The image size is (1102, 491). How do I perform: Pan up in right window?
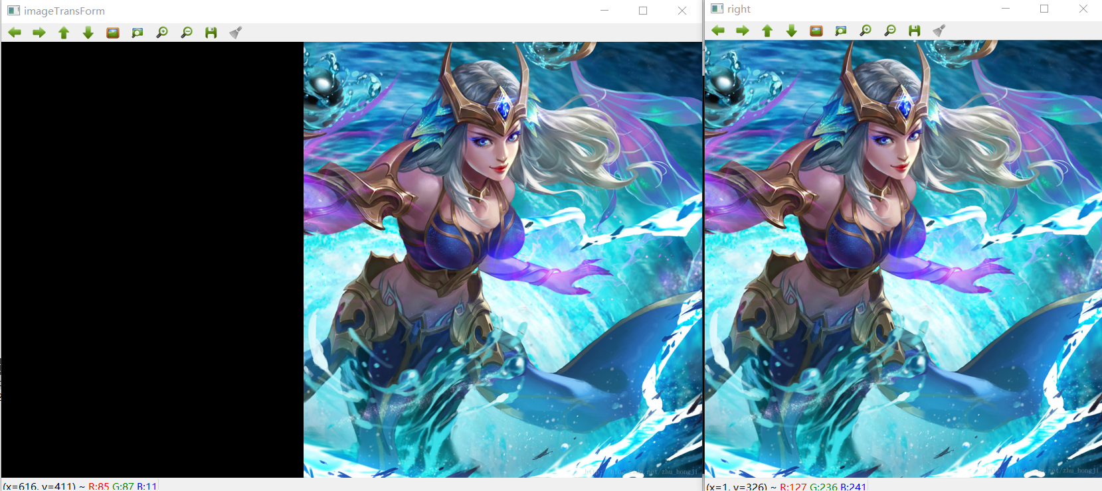coord(767,31)
